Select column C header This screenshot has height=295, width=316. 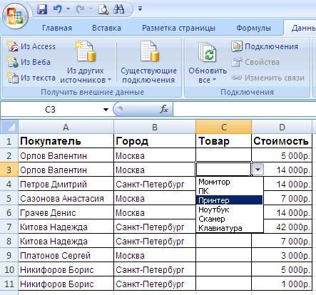[223, 127]
